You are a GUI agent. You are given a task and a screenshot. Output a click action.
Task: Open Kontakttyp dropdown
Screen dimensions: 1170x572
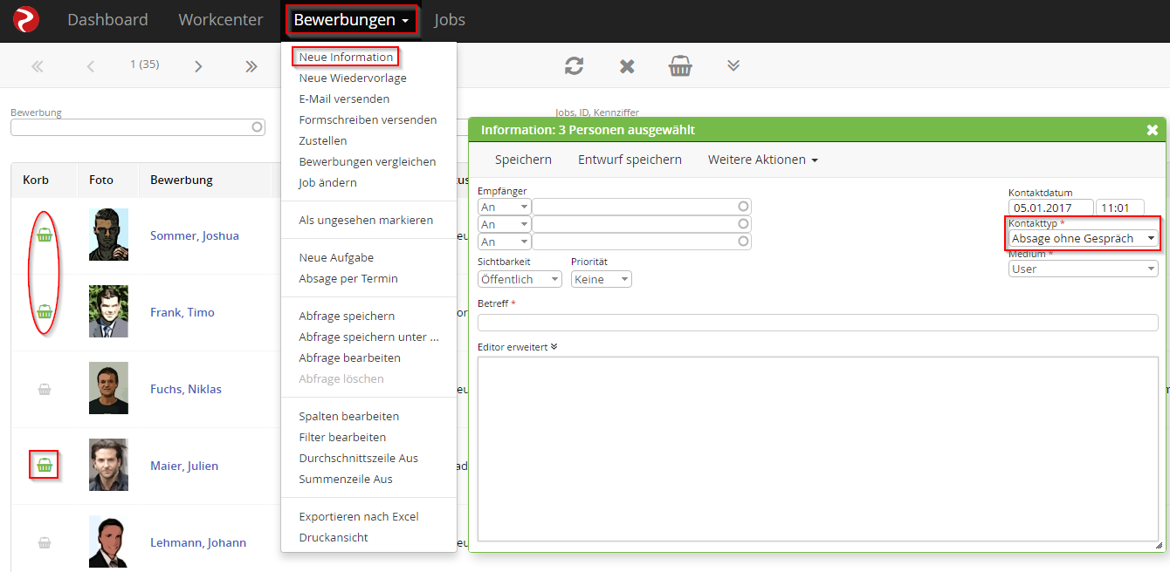click(1084, 238)
